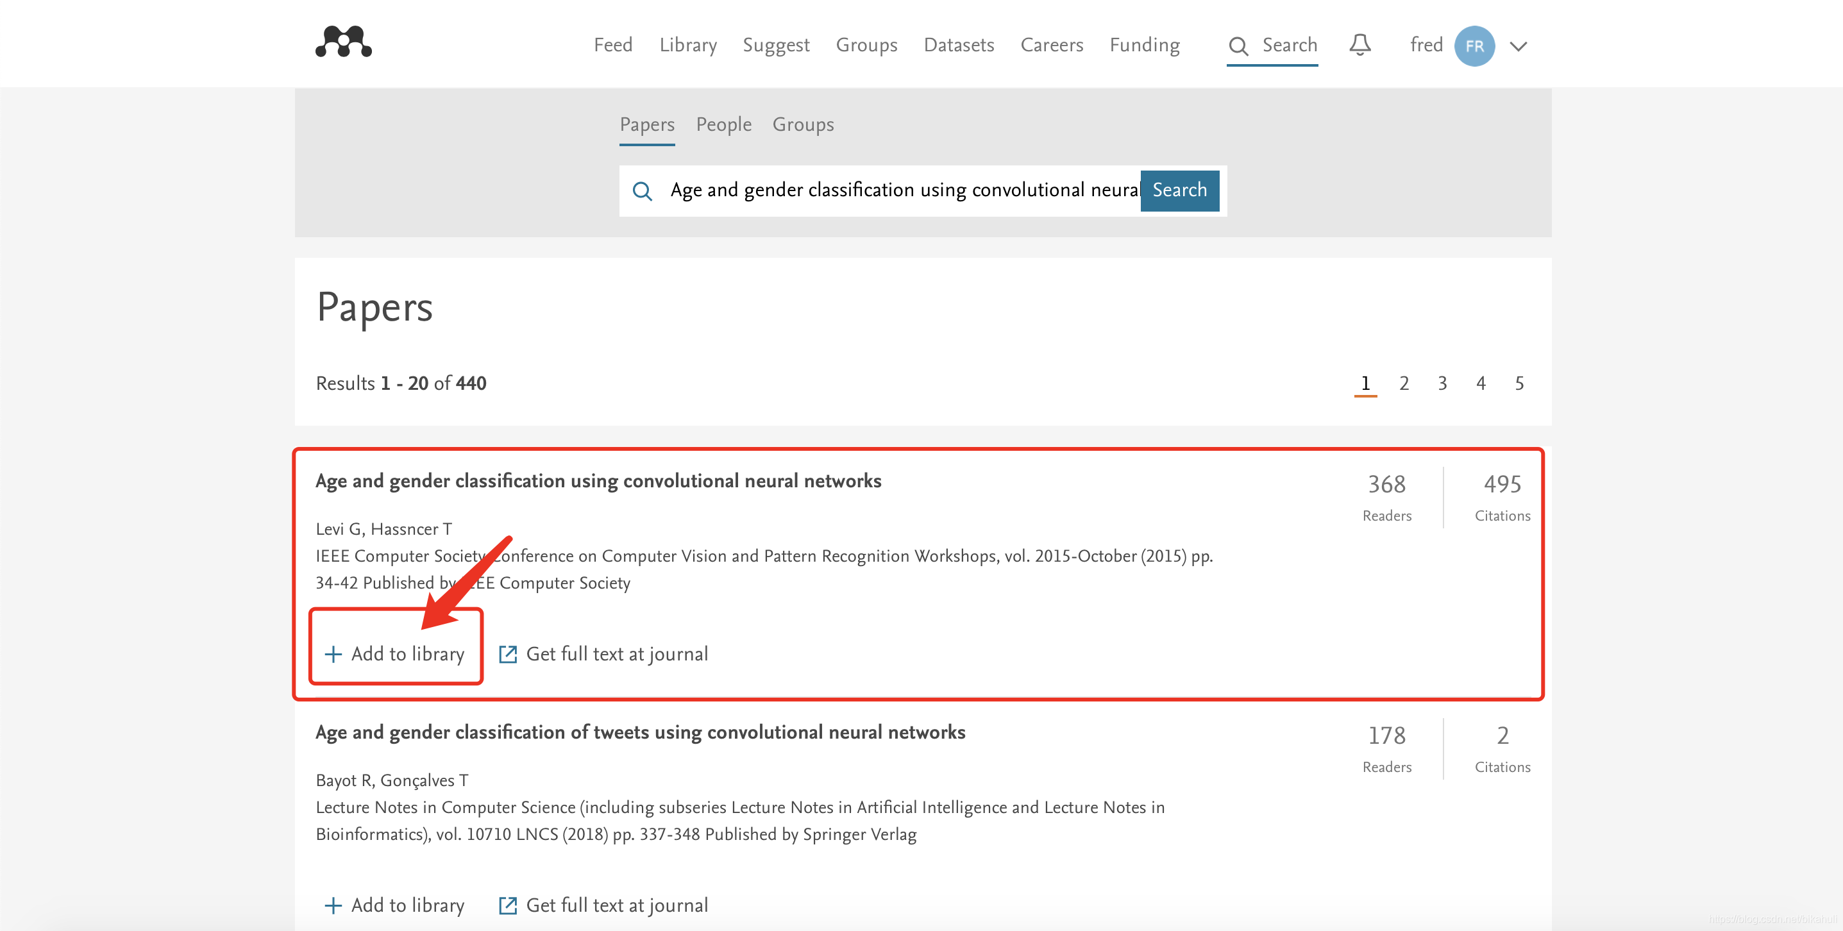The width and height of the screenshot is (1843, 931).
Task: Open Groups in the top navigation
Action: click(866, 45)
